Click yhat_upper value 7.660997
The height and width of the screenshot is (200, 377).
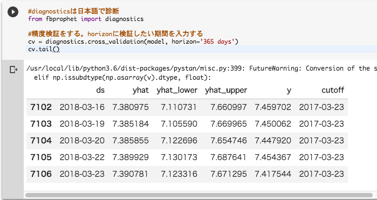229,107
